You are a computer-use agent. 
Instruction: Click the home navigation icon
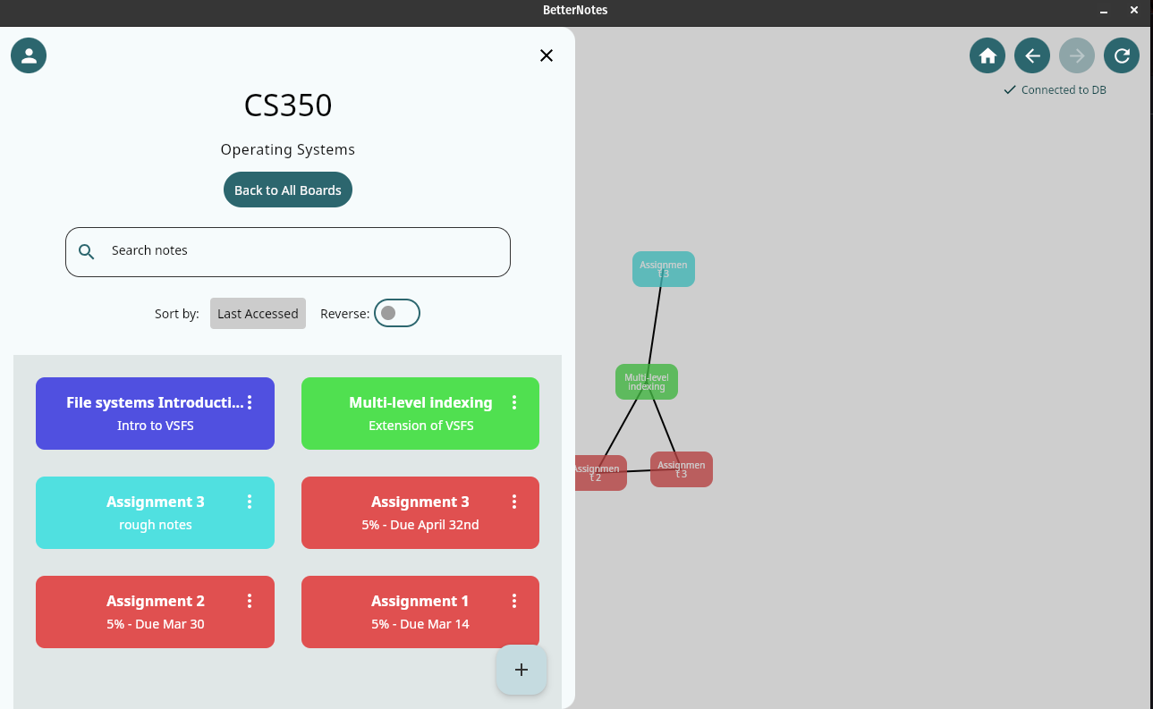coord(988,55)
